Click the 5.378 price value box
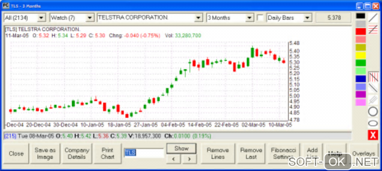This screenshot has height=171, width=382. click(334, 18)
